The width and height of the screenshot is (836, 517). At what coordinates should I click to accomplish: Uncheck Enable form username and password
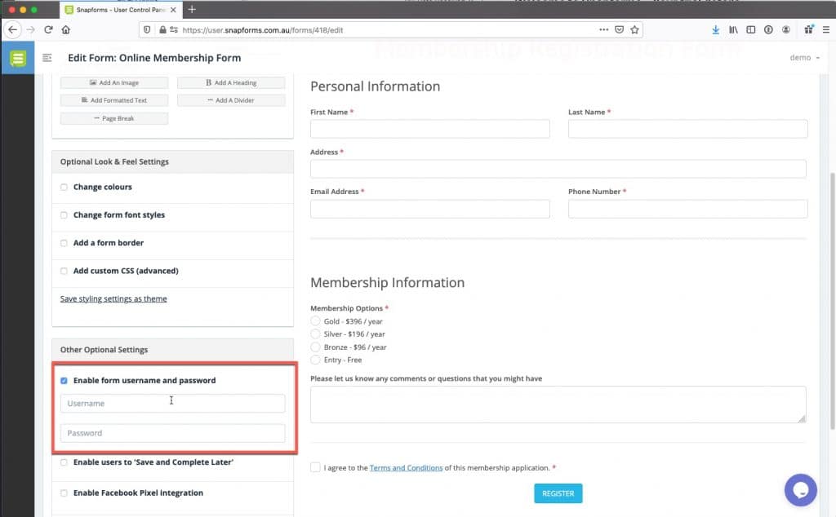(64, 380)
